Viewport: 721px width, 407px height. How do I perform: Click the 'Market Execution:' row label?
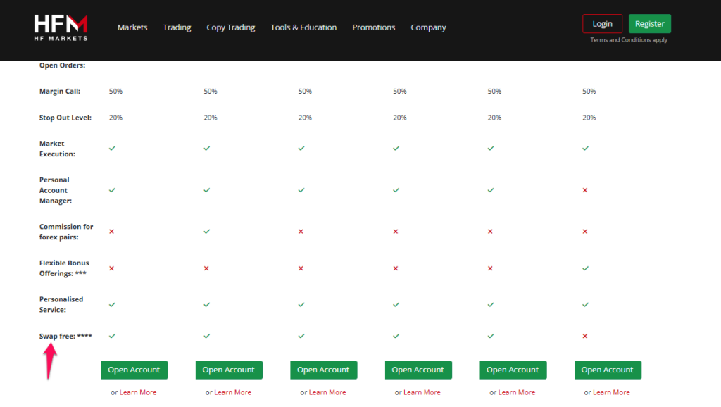[x=58, y=149]
